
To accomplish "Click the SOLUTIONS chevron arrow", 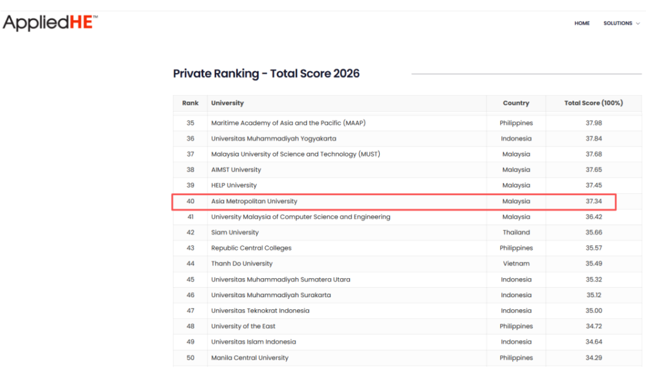I will coord(638,23).
